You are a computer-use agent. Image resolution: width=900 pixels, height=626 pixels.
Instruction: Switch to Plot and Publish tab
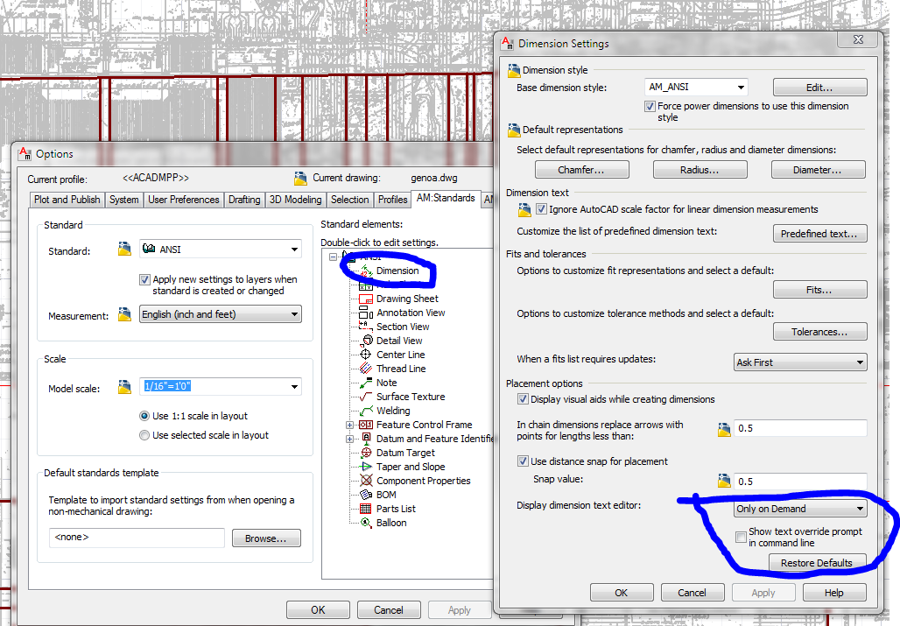(67, 200)
